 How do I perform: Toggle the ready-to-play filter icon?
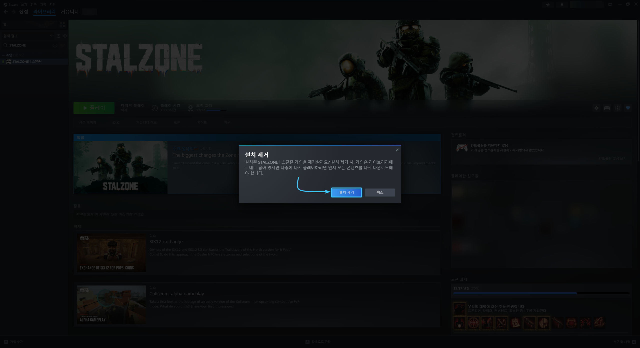point(65,36)
